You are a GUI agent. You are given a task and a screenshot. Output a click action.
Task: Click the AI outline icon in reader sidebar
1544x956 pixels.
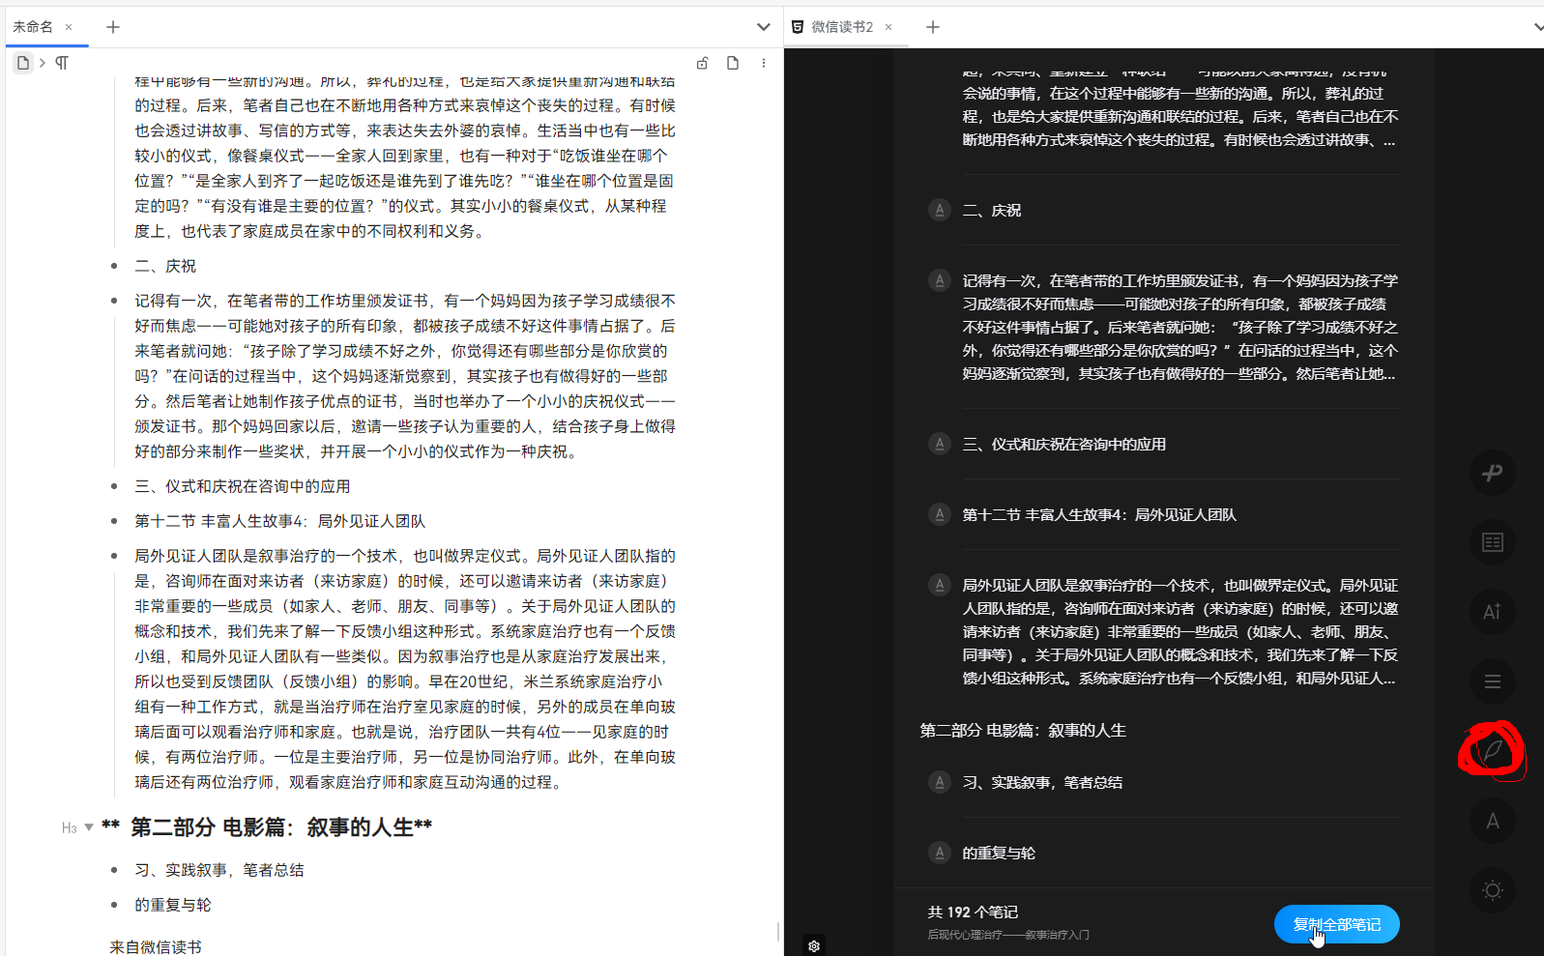coord(1492,612)
